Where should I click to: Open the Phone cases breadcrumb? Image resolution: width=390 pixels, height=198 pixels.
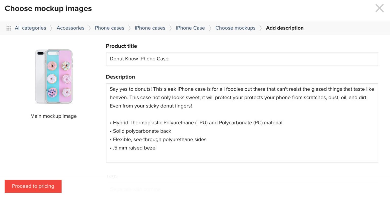[109, 28]
